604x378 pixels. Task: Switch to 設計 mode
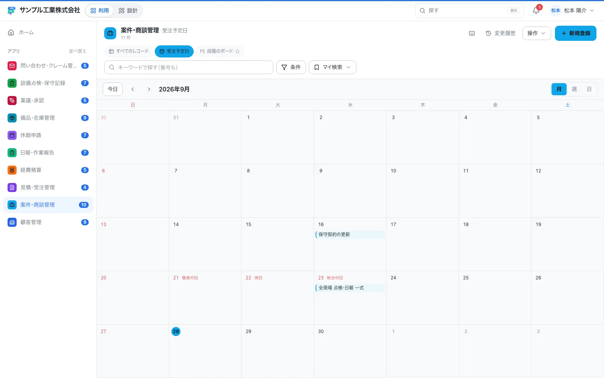(x=128, y=11)
